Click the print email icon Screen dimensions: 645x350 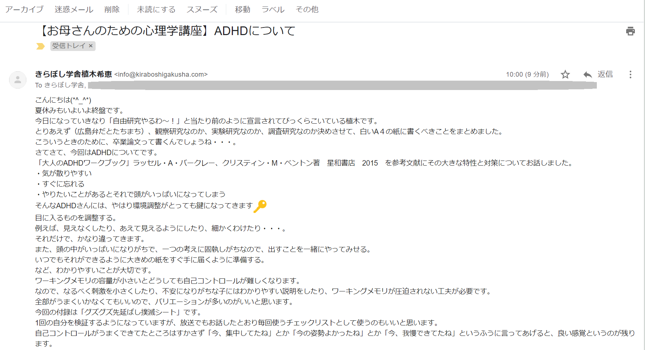(630, 31)
